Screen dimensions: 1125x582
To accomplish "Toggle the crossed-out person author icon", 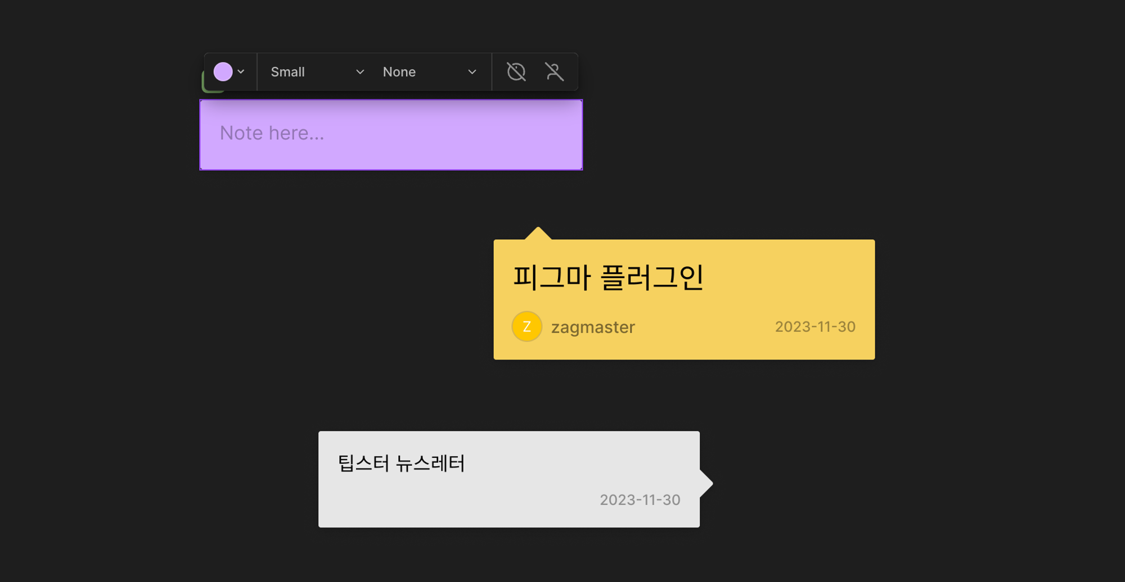I will click(x=554, y=72).
